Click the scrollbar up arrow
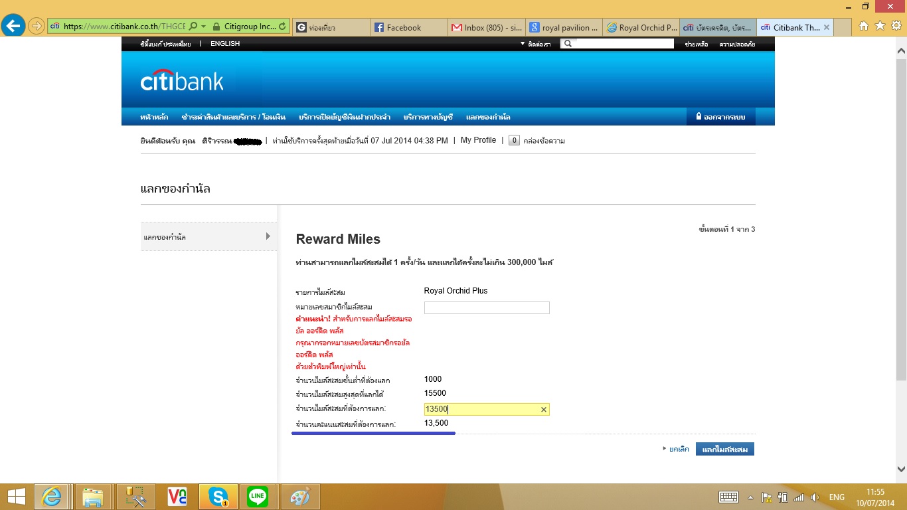907x510 pixels. click(901, 50)
